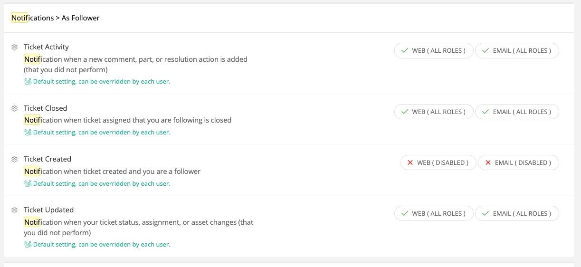Click Notifications > As Follower section header
581x267 pixels.
coord(55,18)
